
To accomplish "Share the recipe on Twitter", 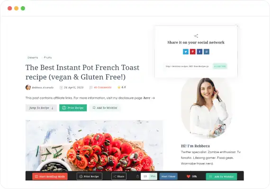I will [x=186, y=52].
